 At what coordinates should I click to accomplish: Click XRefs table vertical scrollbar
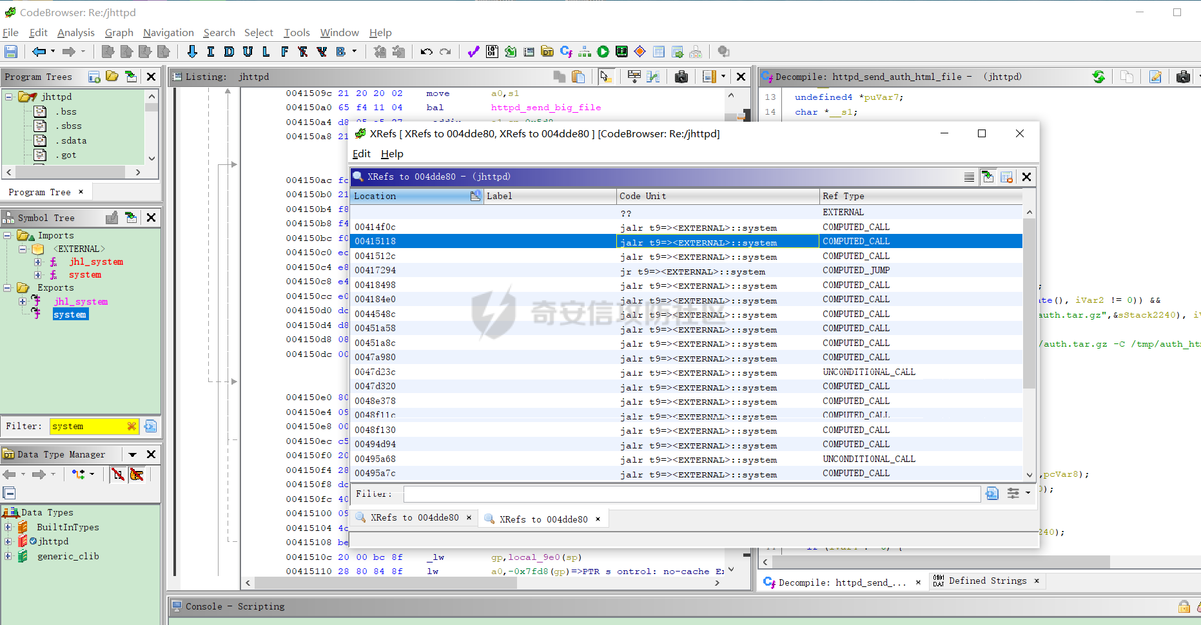coord(1029,304)
